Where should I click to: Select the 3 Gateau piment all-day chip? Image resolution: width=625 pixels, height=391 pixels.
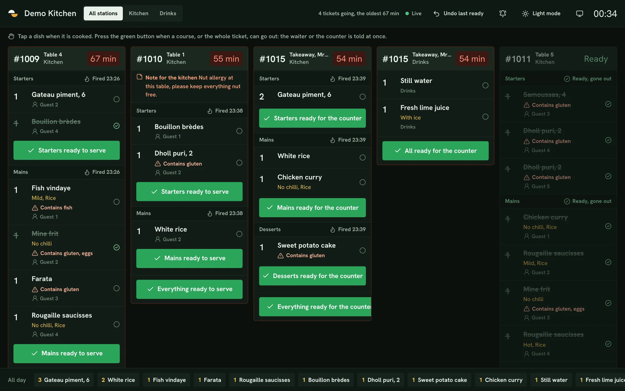pyautogui.click(x=64, y=380)
